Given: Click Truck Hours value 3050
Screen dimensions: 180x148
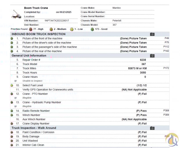Looking at the screenshot, I should [x=143, y=73].
